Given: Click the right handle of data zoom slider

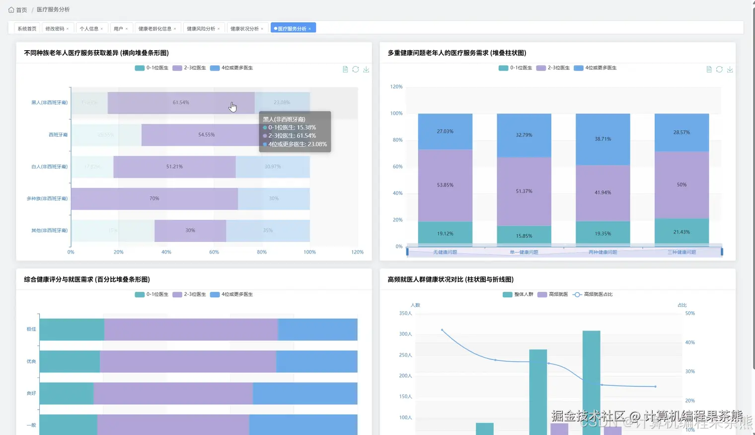Looking at the screenshot, I should 722,252.
